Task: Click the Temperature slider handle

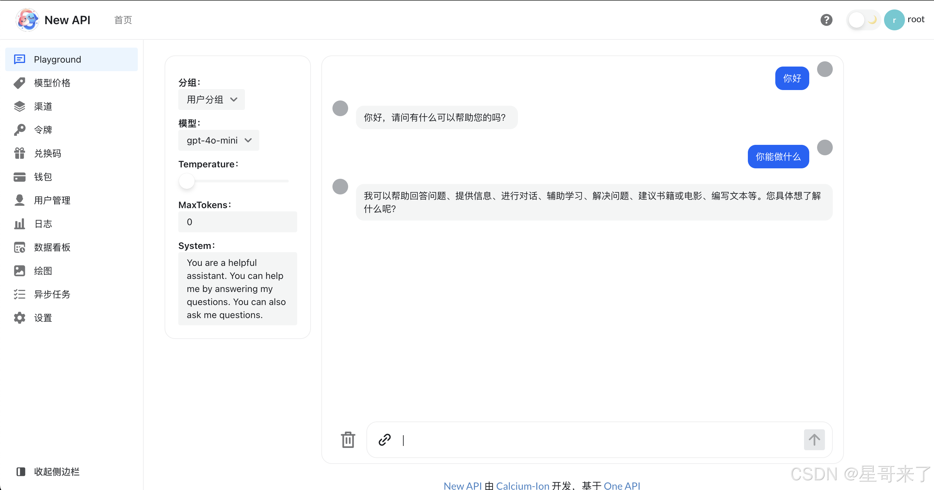Action: tap(187, 181)
